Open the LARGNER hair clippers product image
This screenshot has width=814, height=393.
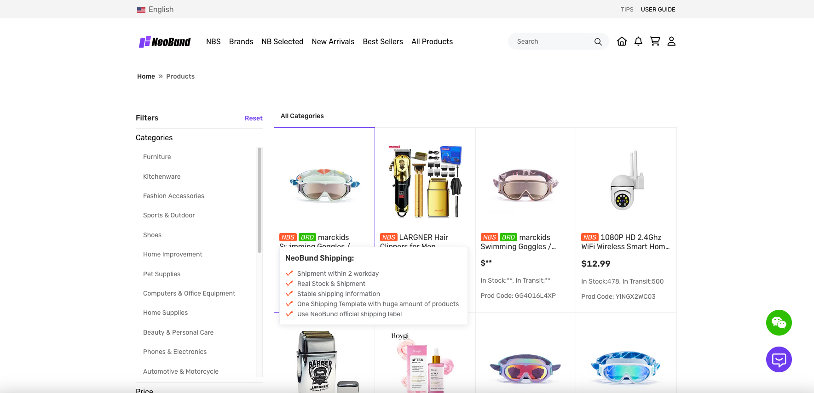point(425,182)
